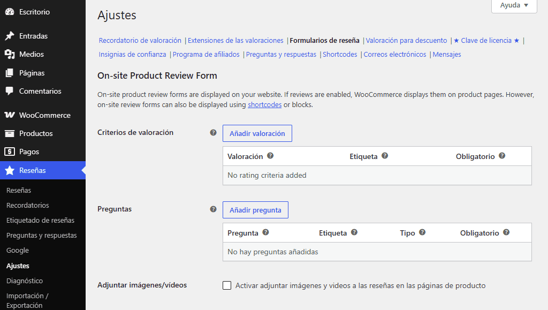Click 'On-site Product Review Form' heading
This screenshot has height=310, width=548.
pos(157,75)
